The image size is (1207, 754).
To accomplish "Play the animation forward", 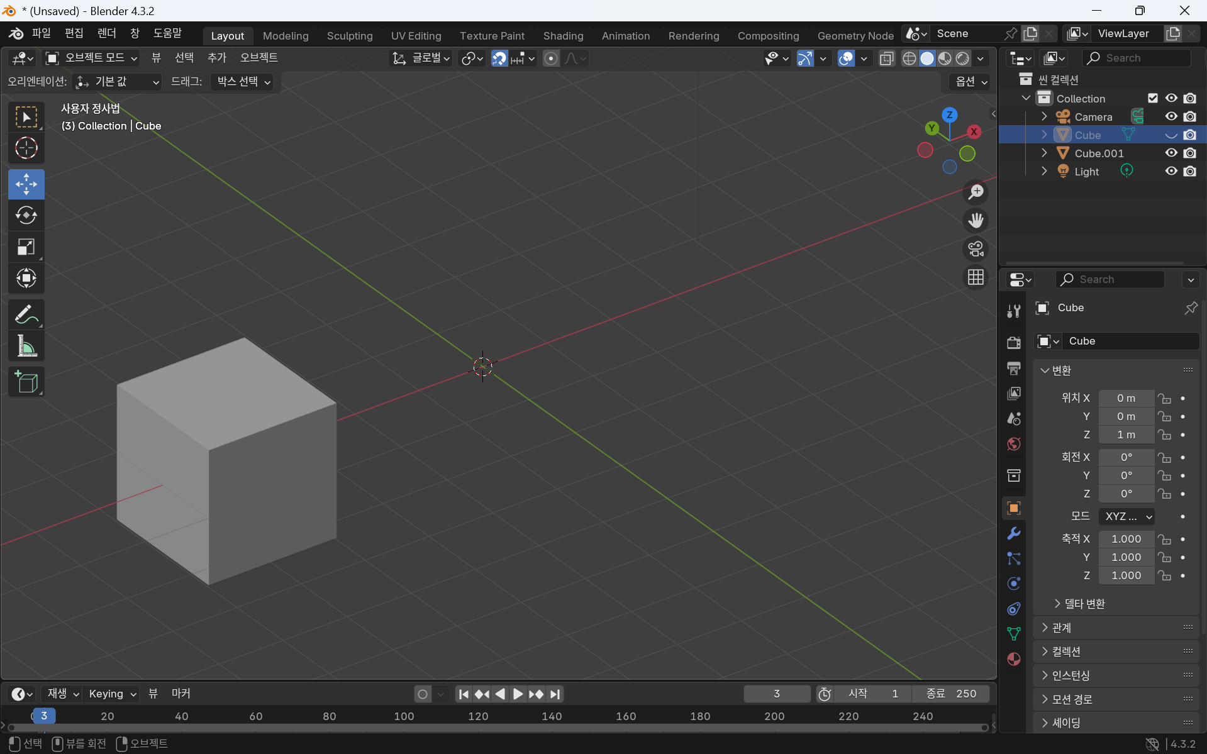I will 518,694.
